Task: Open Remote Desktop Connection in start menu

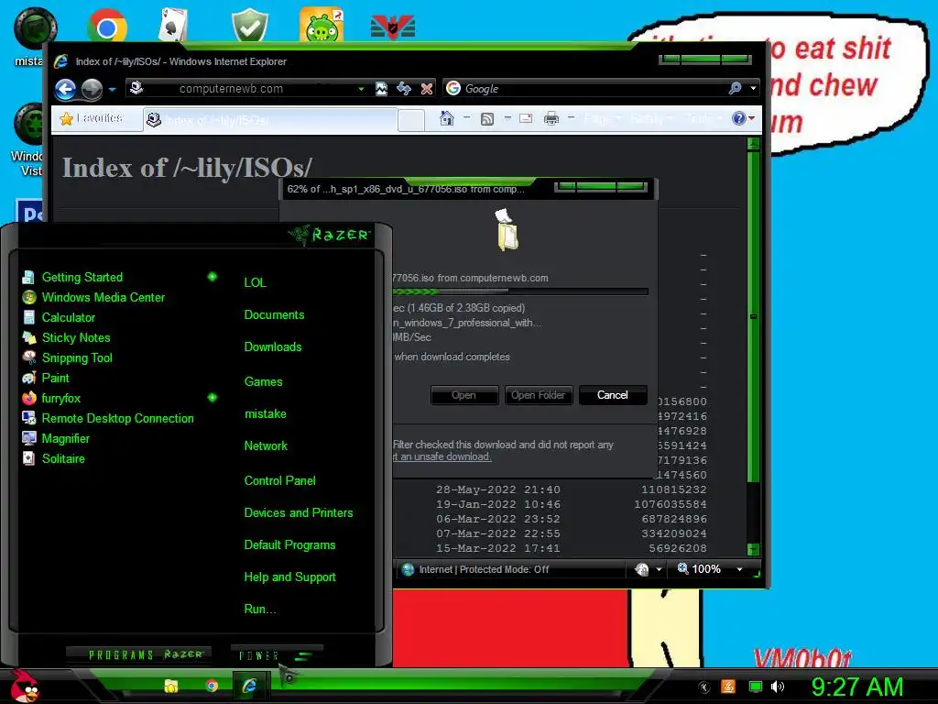Action: [117, 418]
